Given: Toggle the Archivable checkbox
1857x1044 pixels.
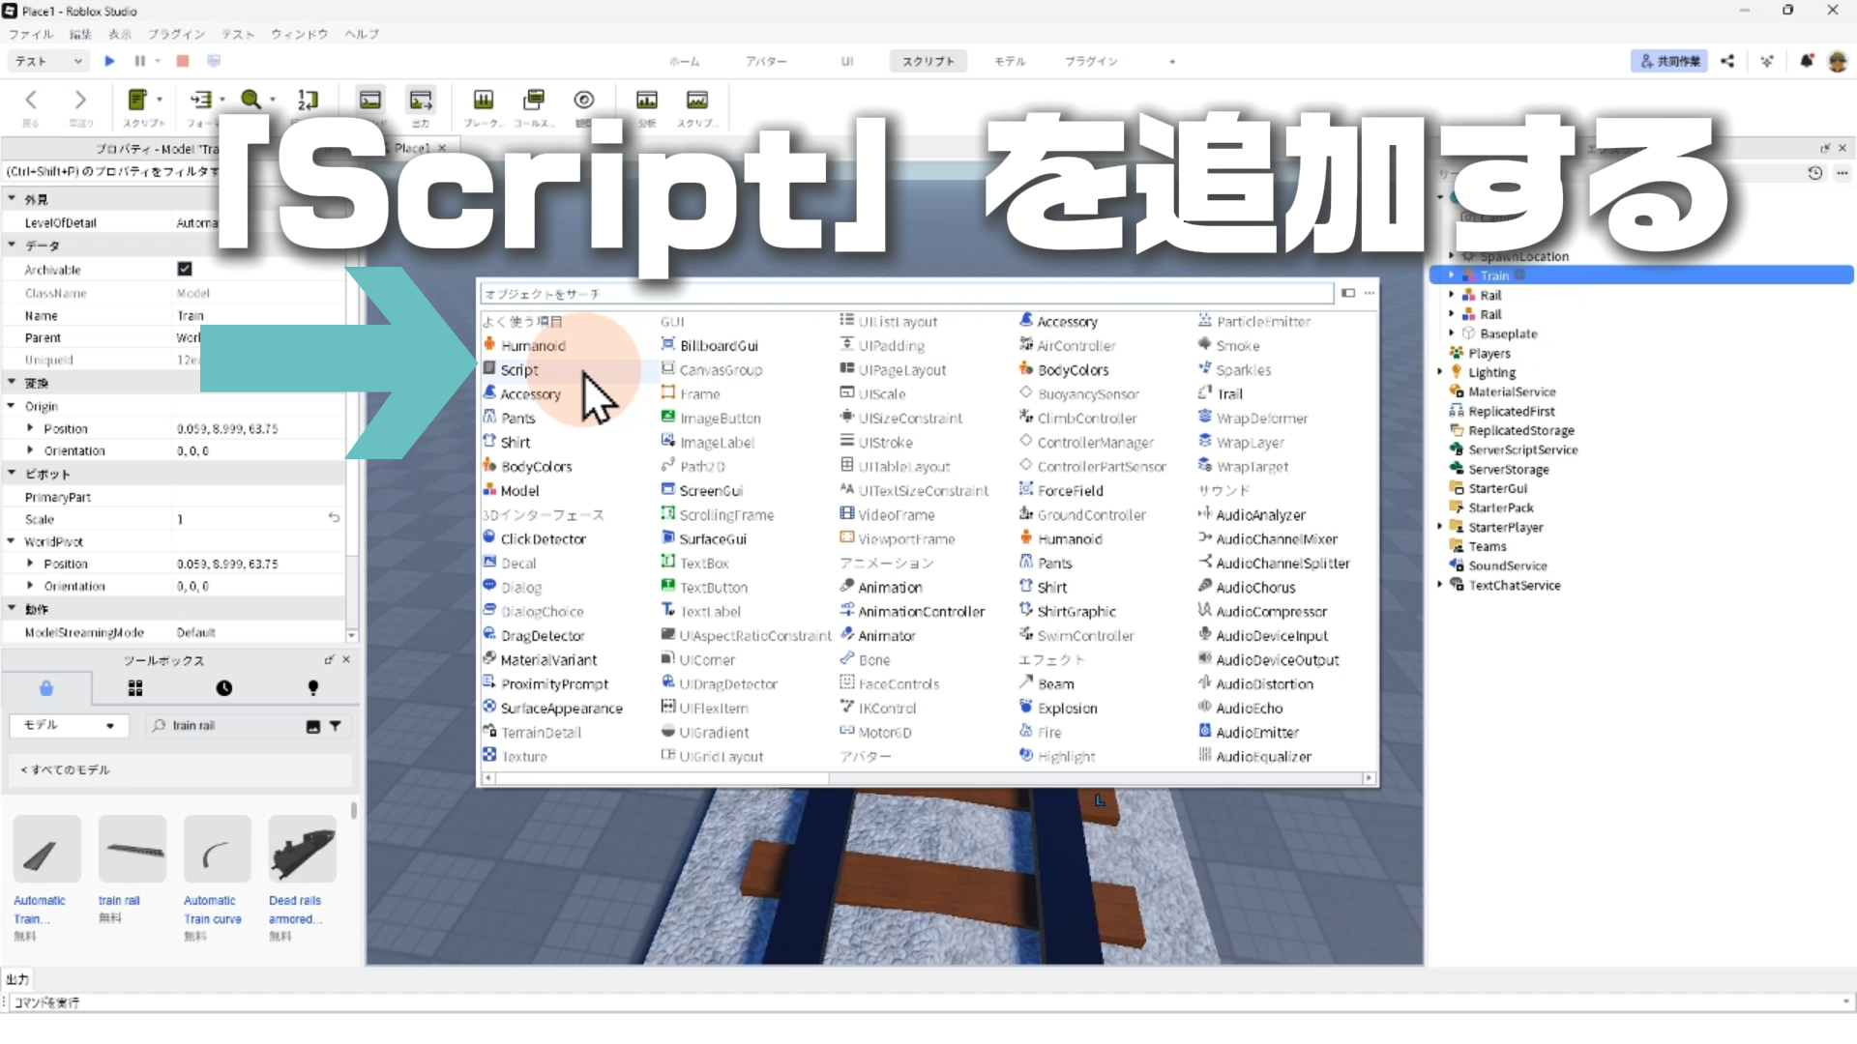Looking at the screenshot, I should coord(185,269).
